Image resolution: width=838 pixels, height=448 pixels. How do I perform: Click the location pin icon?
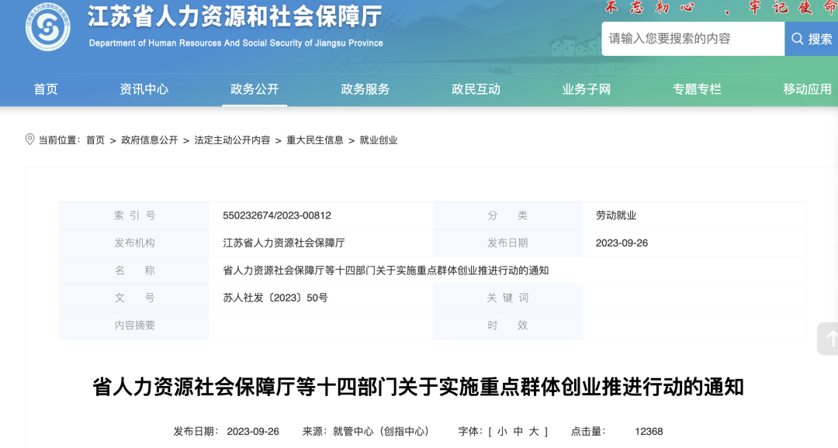coord(30,140)
